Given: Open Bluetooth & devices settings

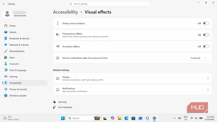Looking at the screenshot, I should (x=25, y=38).
